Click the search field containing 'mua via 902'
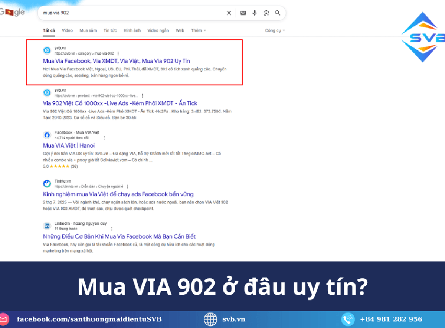The height and width of the screenshot is (328, 445). pos(131,13)
